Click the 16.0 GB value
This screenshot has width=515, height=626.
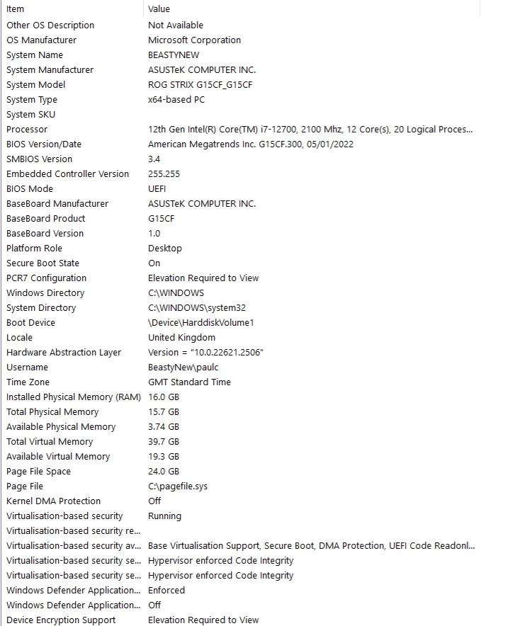pos(164,397)
